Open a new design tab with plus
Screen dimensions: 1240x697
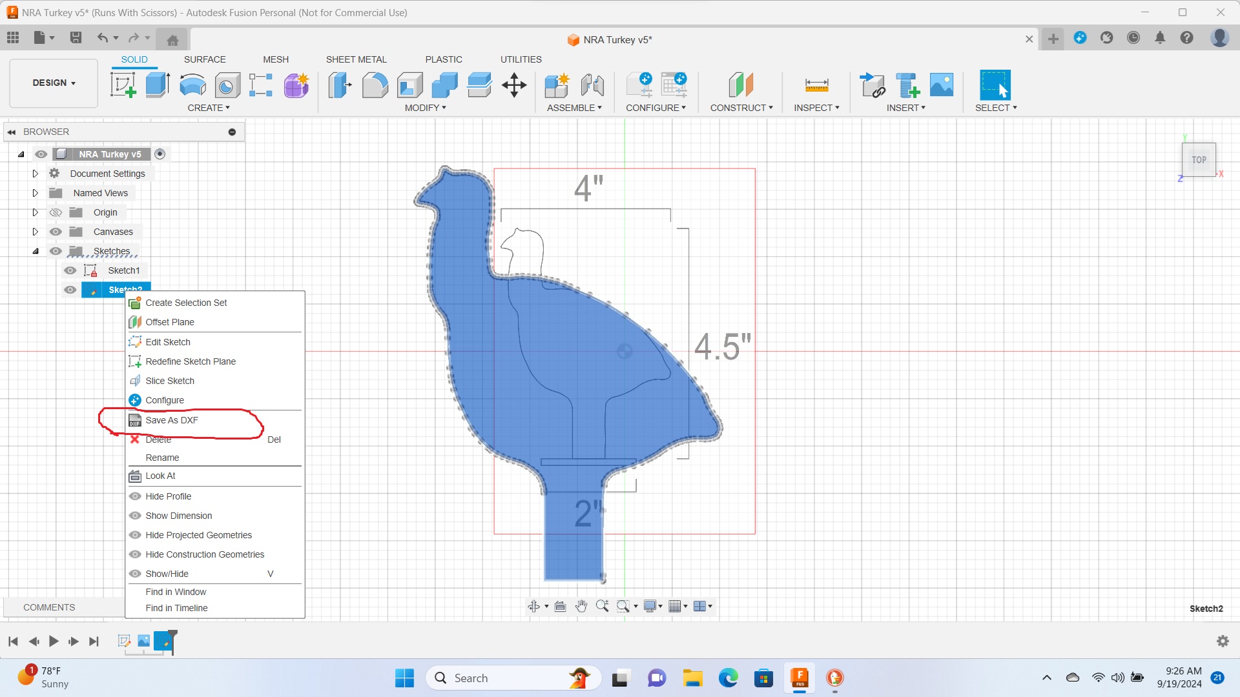coord(1053,39)
